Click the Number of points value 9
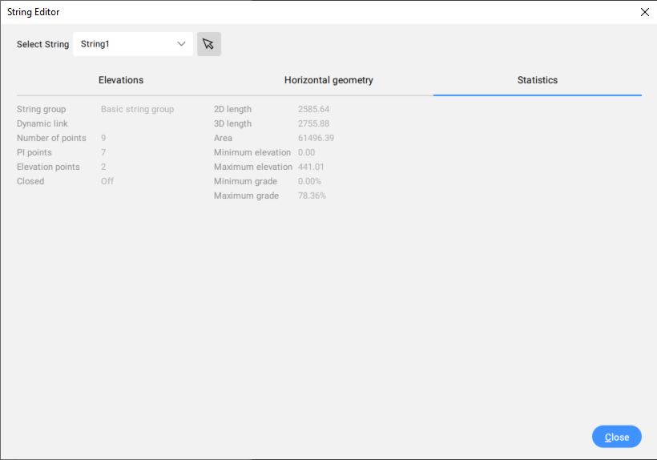The image size is (657, 460). [103, 138]
